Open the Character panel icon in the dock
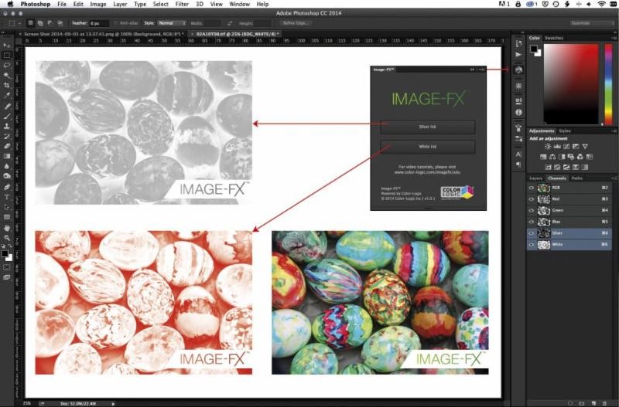The width and height of the screenshot is (619, 407). [x=518, y=154]
